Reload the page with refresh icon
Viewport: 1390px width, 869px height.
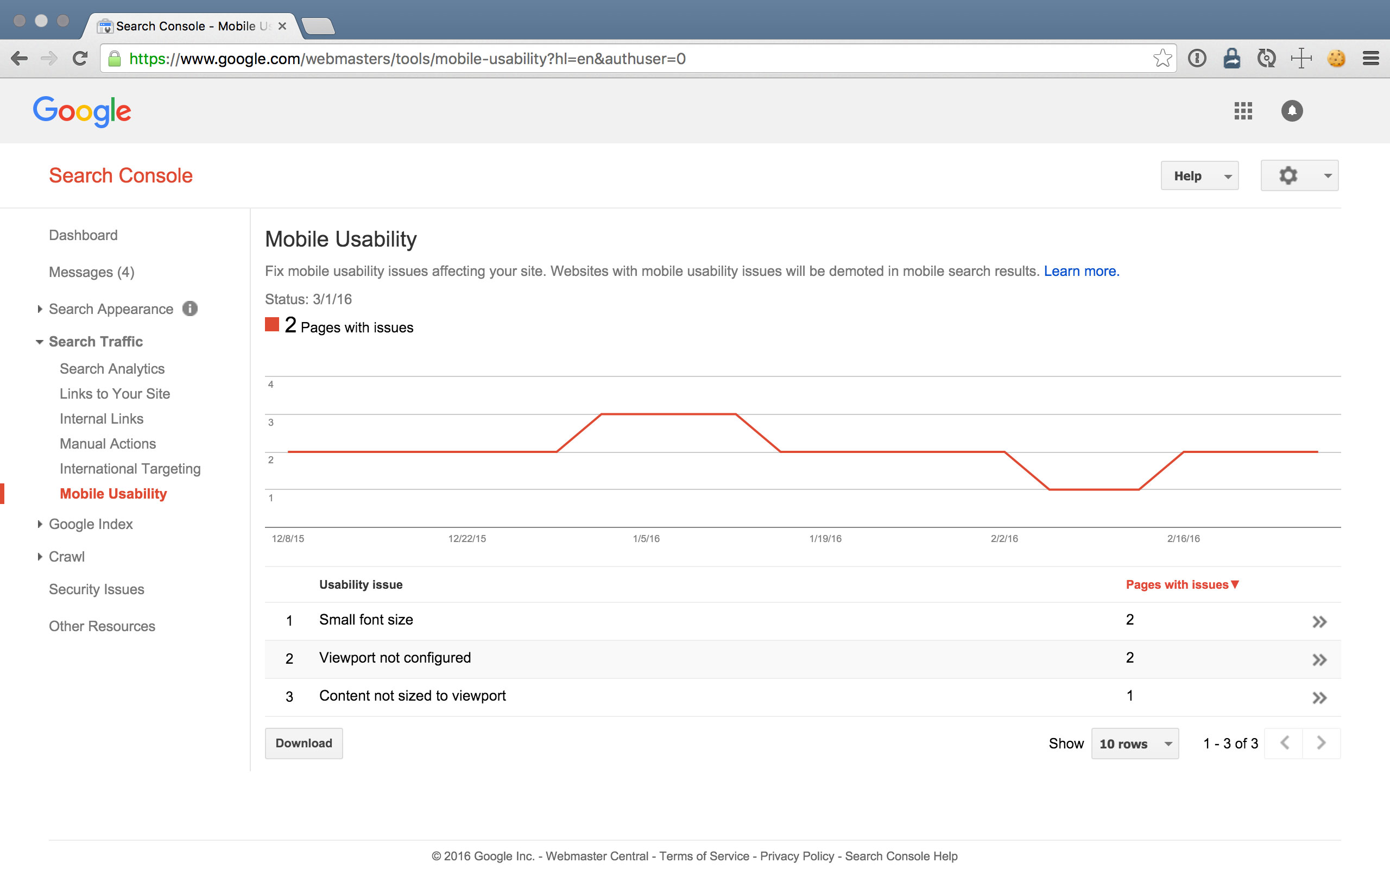coord(80,59)
